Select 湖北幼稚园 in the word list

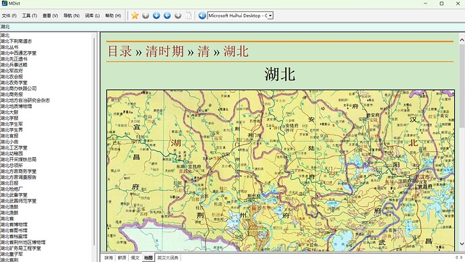(11, 154)
